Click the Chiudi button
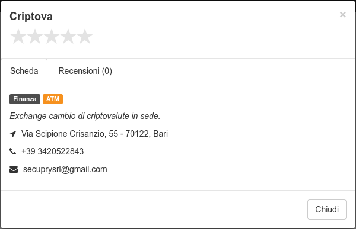356x229 pixels. point(327,209)
